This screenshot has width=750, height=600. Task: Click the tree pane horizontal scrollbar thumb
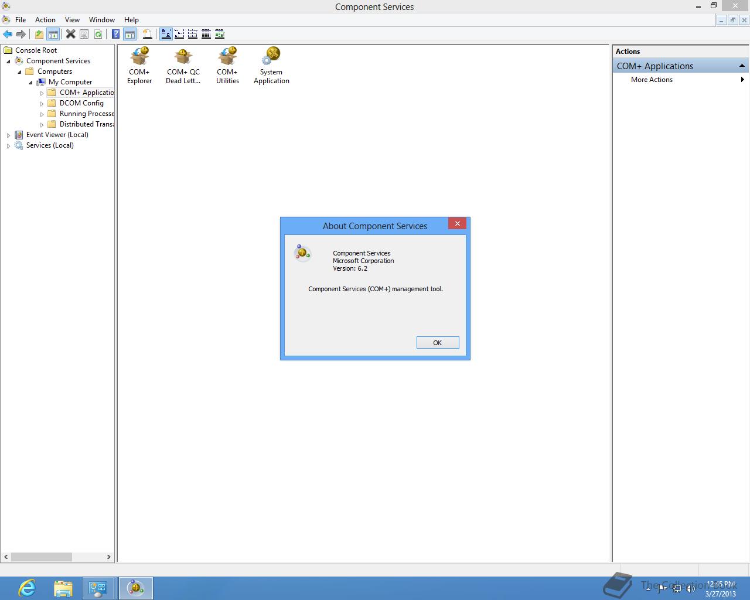pos(42,557)
